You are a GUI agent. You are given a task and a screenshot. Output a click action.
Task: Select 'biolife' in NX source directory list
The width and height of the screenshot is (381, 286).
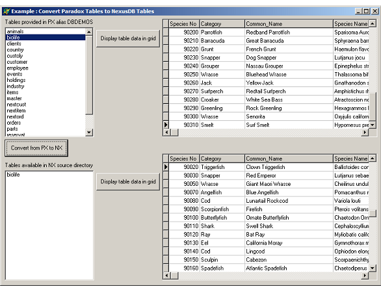[14, 175]
